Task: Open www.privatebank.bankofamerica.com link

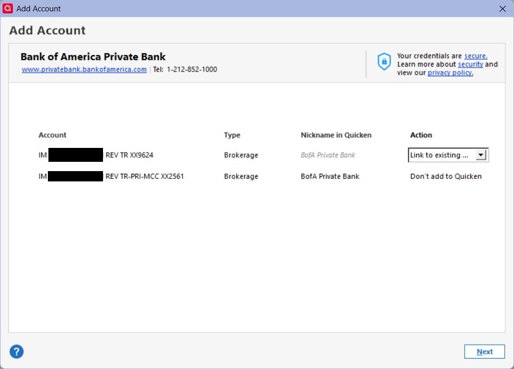Action: 84,69
